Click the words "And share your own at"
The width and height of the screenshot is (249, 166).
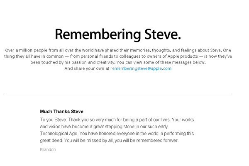pyautogui.click(x=87, y=68)
